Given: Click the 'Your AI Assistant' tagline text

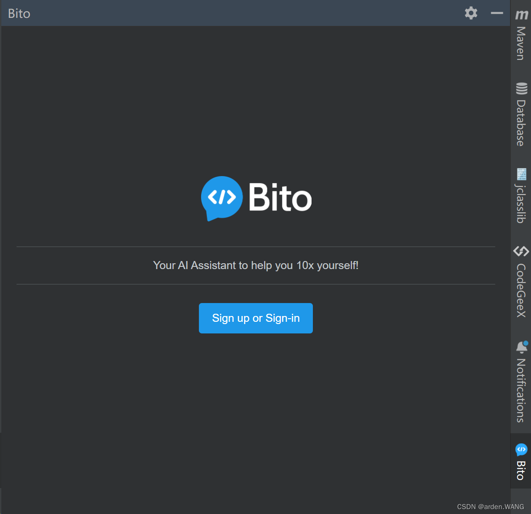Looking at the screenshot, I should pyautogui.click(x=256, y=265).
